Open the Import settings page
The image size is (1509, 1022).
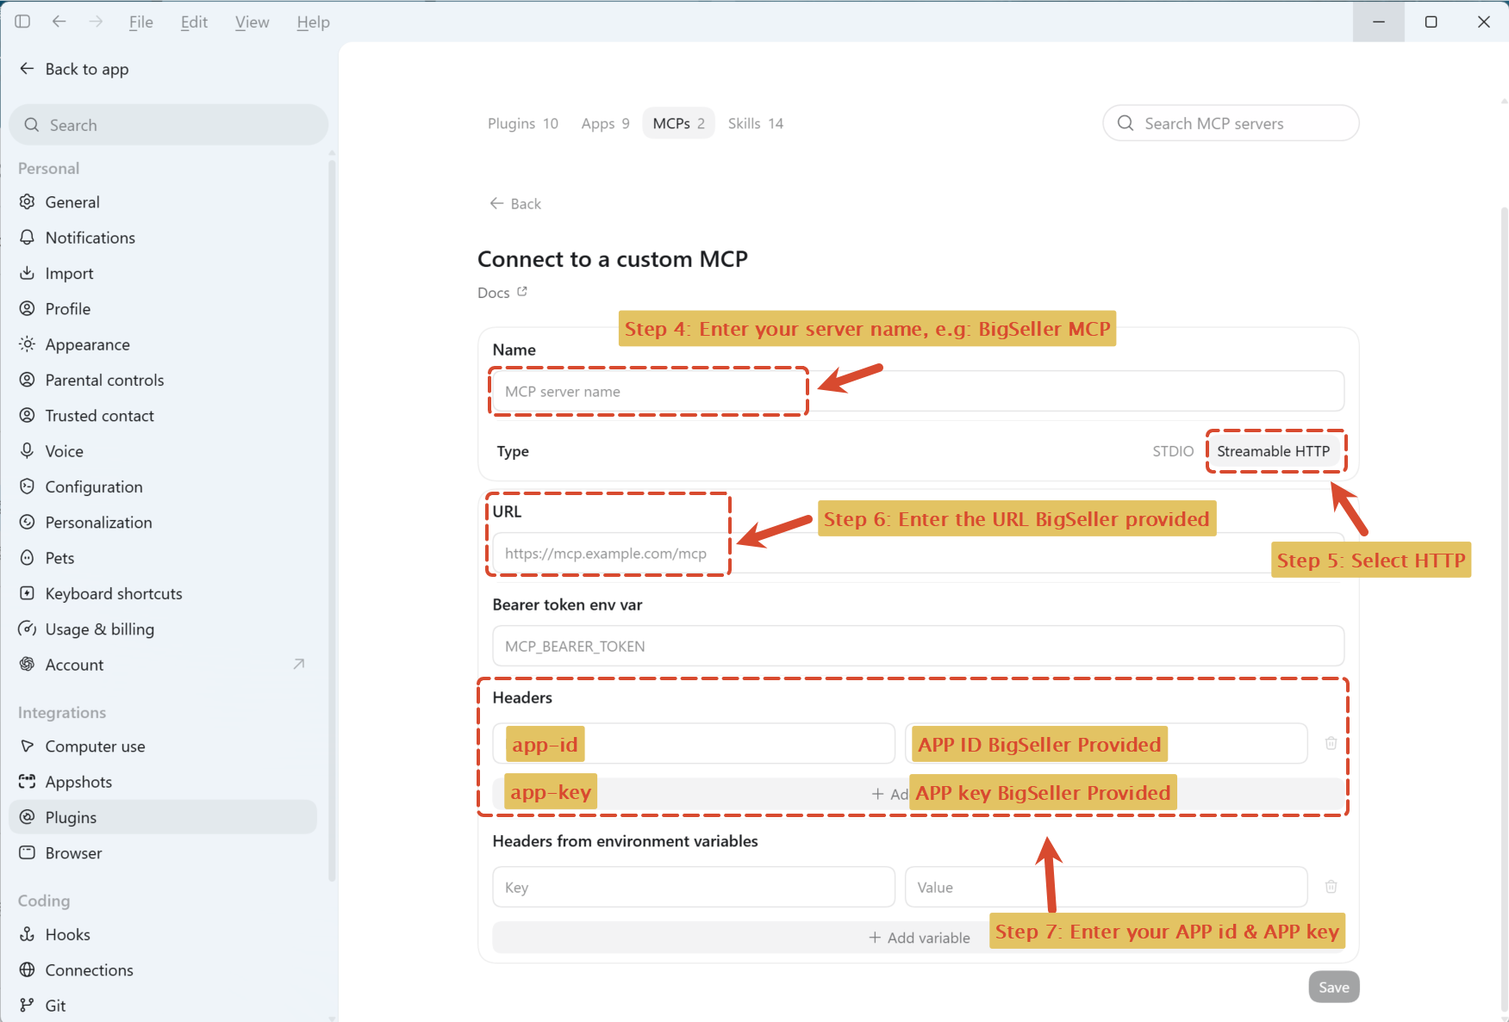click(x=163, y=273)
